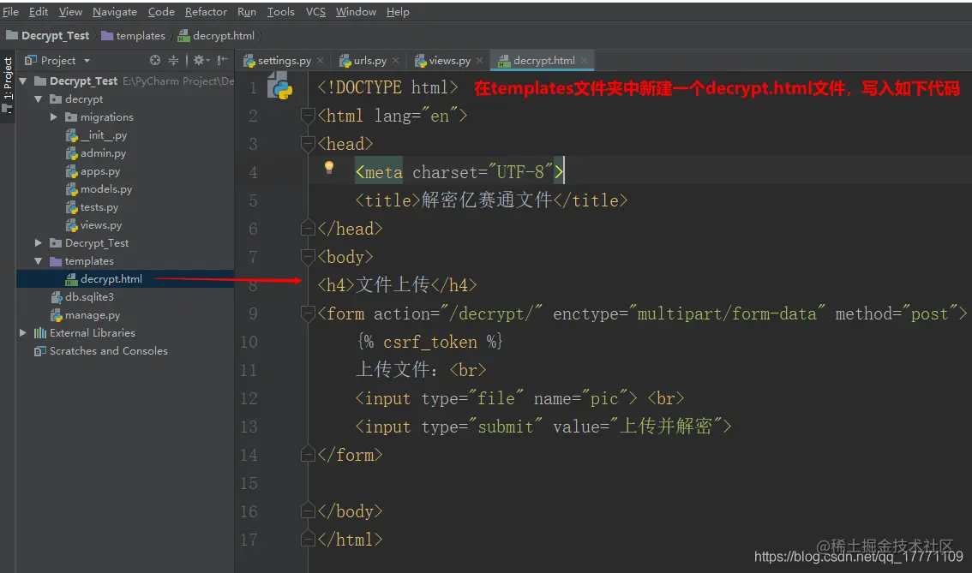Collapse the templates folder arrow
This screenshot has height=573, width=972.
tap(39, 260)
